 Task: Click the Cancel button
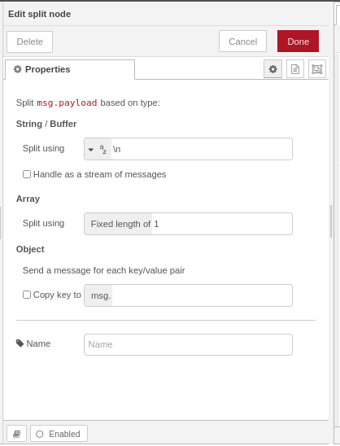pyautogui.click(x=242, y=42)
